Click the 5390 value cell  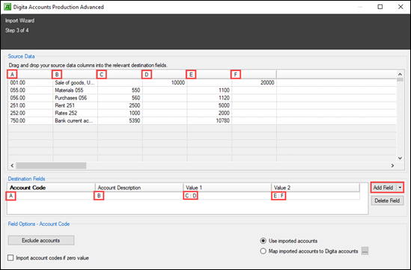(x=120, y=120)
